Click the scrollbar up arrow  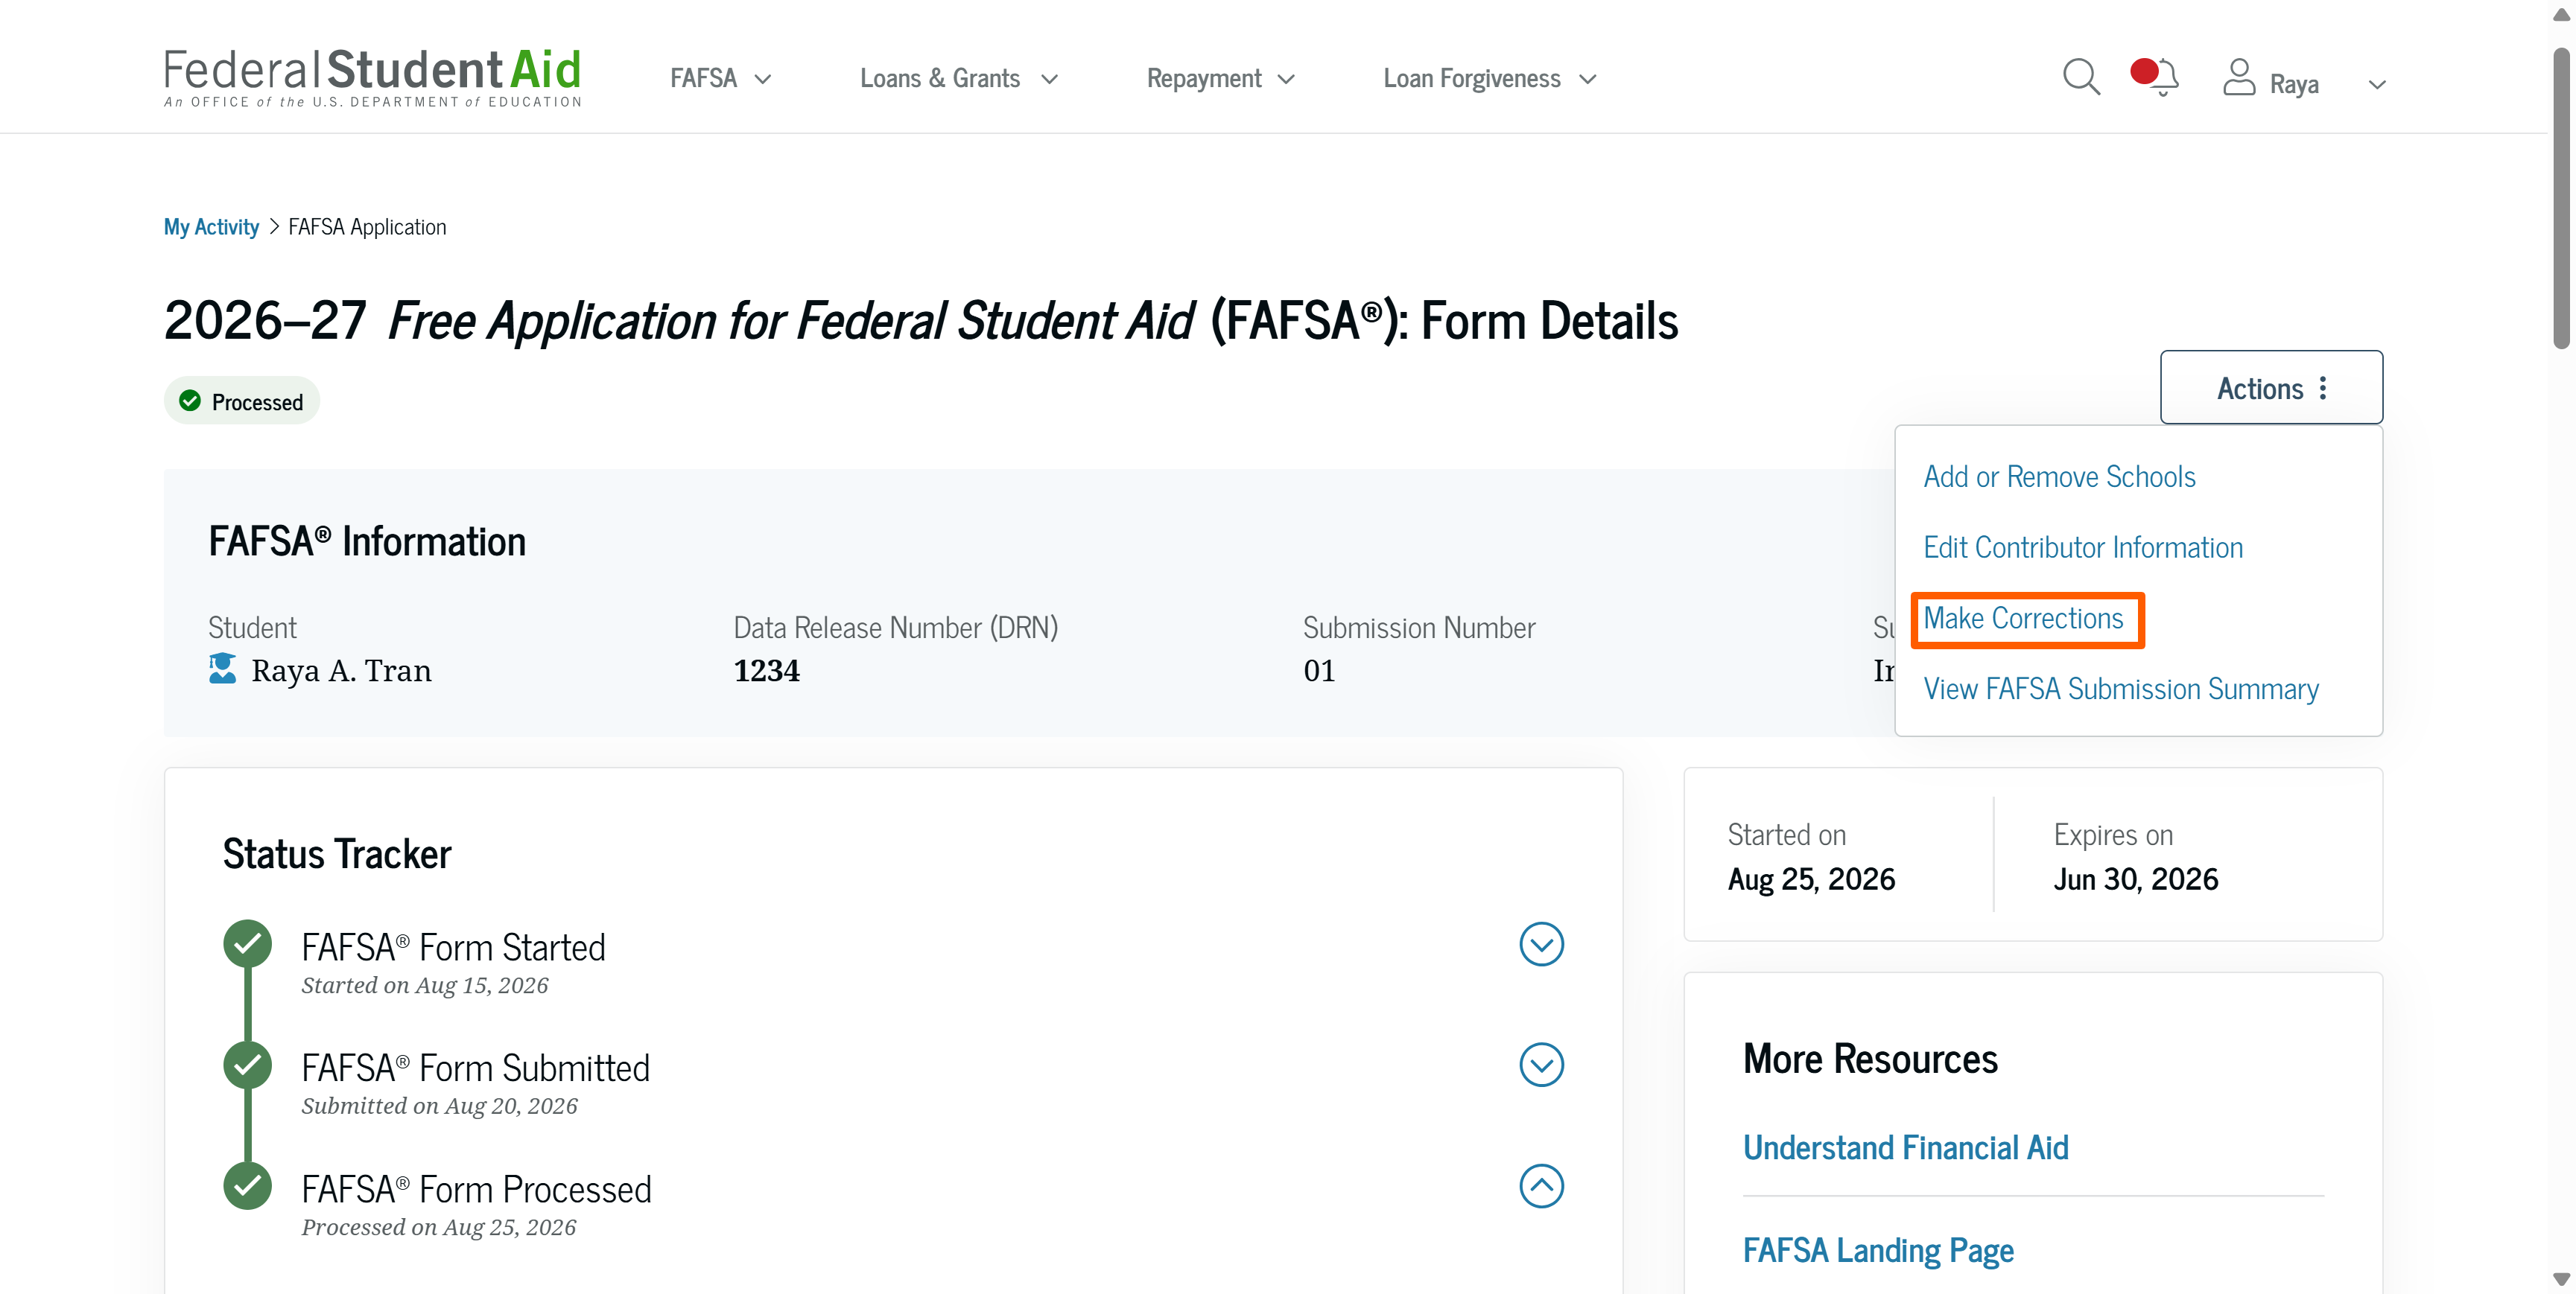pos(2561,15)
